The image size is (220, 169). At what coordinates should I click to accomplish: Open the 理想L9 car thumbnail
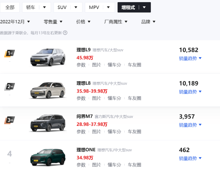(48, 57)
